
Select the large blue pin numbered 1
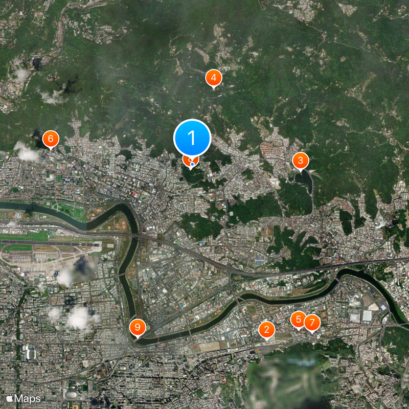coord(192,138)
